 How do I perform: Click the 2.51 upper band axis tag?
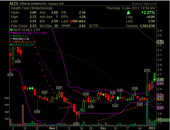pos(160,84)
